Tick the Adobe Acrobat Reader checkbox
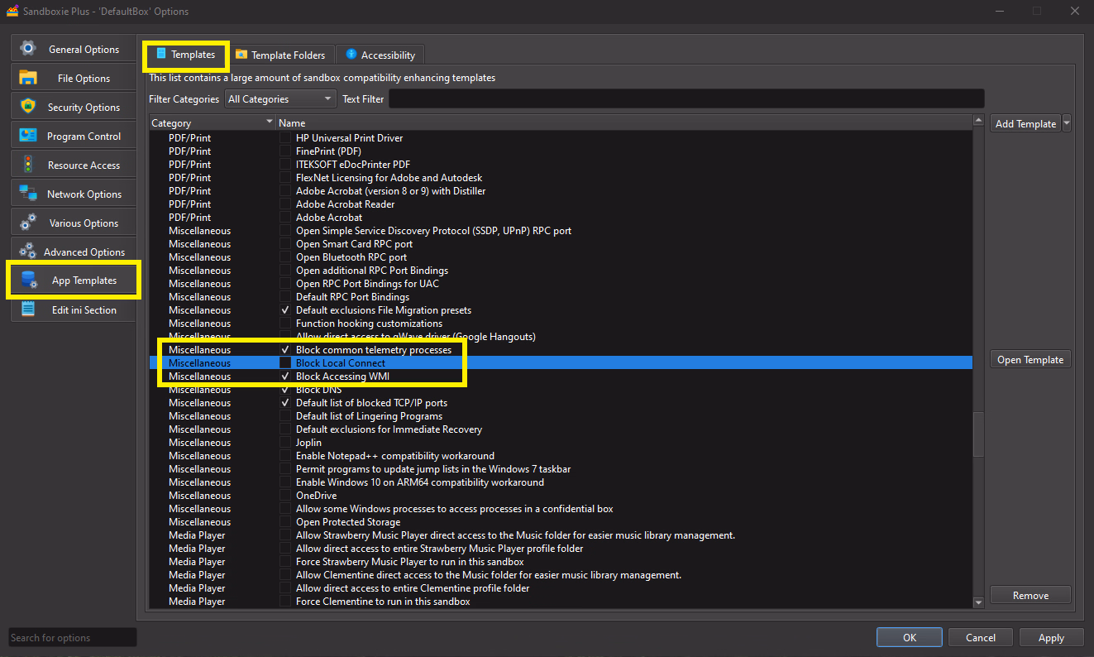The width and height of the screenshot is (1094, 657). (x=285, y=204)
